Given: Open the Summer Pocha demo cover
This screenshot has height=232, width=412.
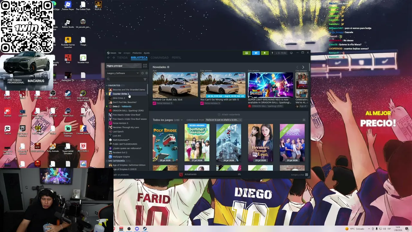Looking at the screenshot, I should [x=292, y=143].
